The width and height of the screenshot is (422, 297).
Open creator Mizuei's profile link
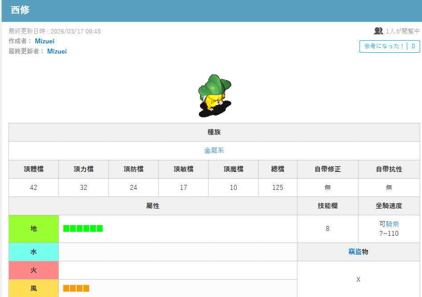pyautogui.click(x=45, y=41)
